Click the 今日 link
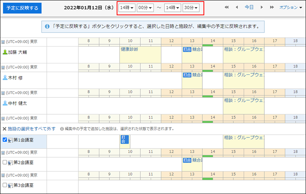Screen dimensions: 306x194 coord(249,8)
